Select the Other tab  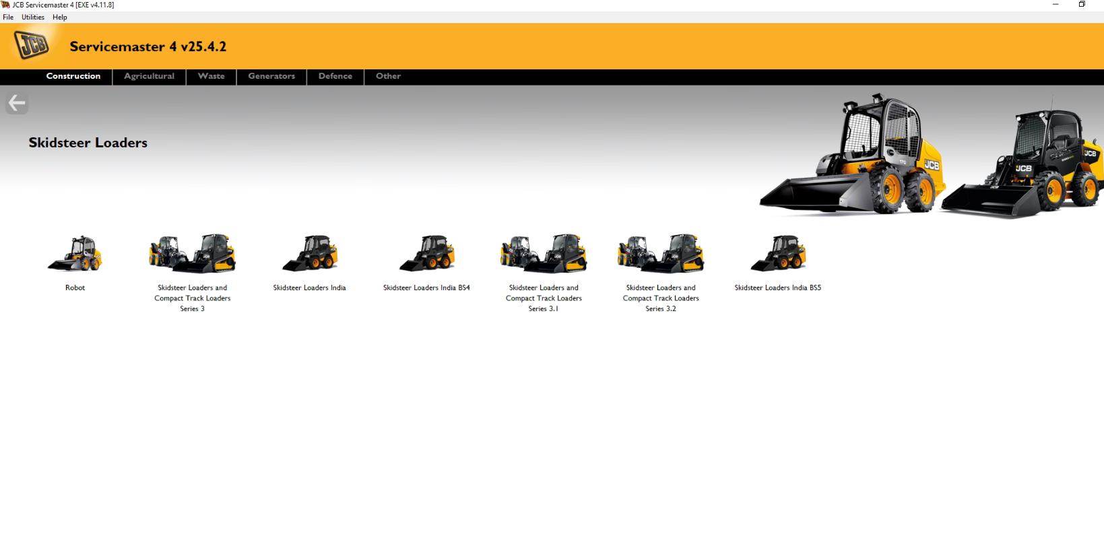coord(388,76)
